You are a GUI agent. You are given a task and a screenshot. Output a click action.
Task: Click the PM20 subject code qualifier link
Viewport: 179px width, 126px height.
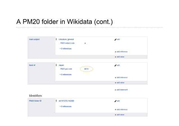click(x=67, y=43)
